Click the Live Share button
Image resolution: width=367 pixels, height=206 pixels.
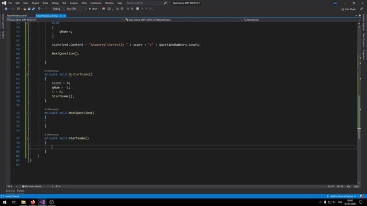348,9
